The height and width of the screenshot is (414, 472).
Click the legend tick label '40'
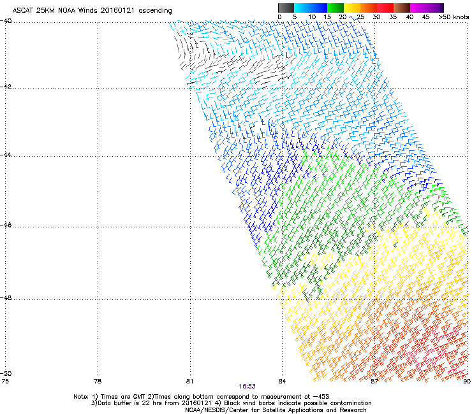click(x=409, y=17)
